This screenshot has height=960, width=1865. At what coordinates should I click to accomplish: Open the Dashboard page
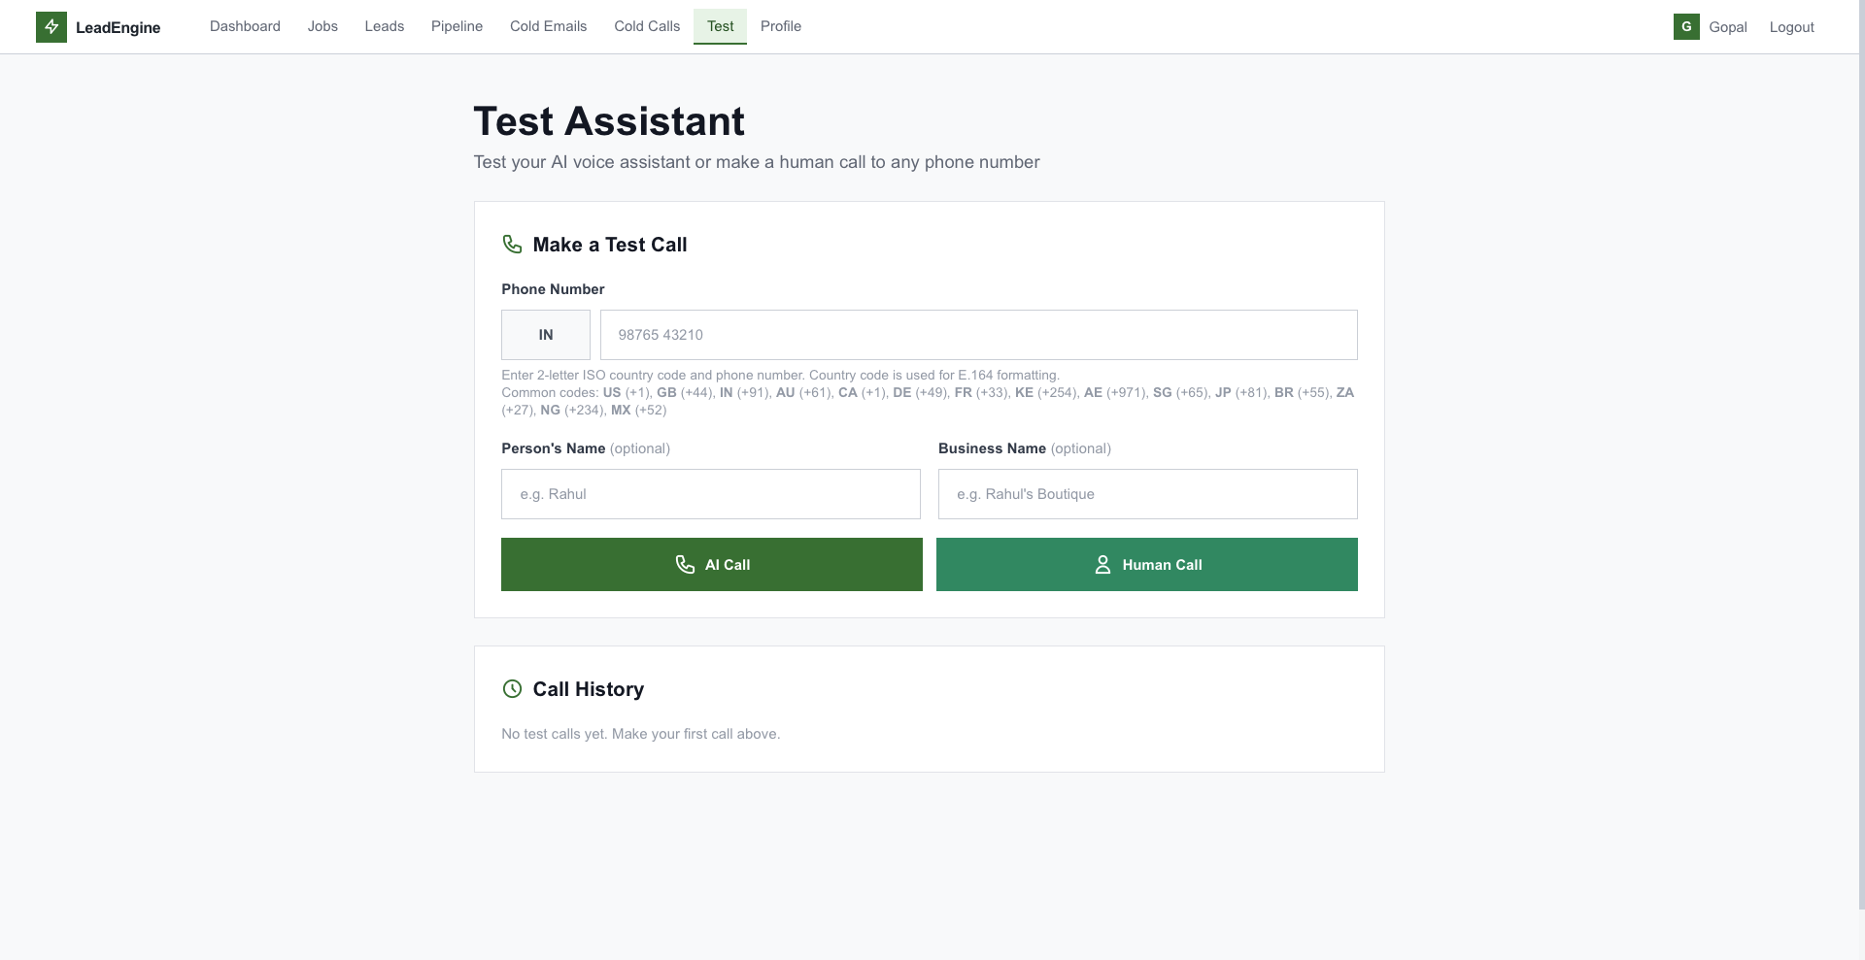244,26
